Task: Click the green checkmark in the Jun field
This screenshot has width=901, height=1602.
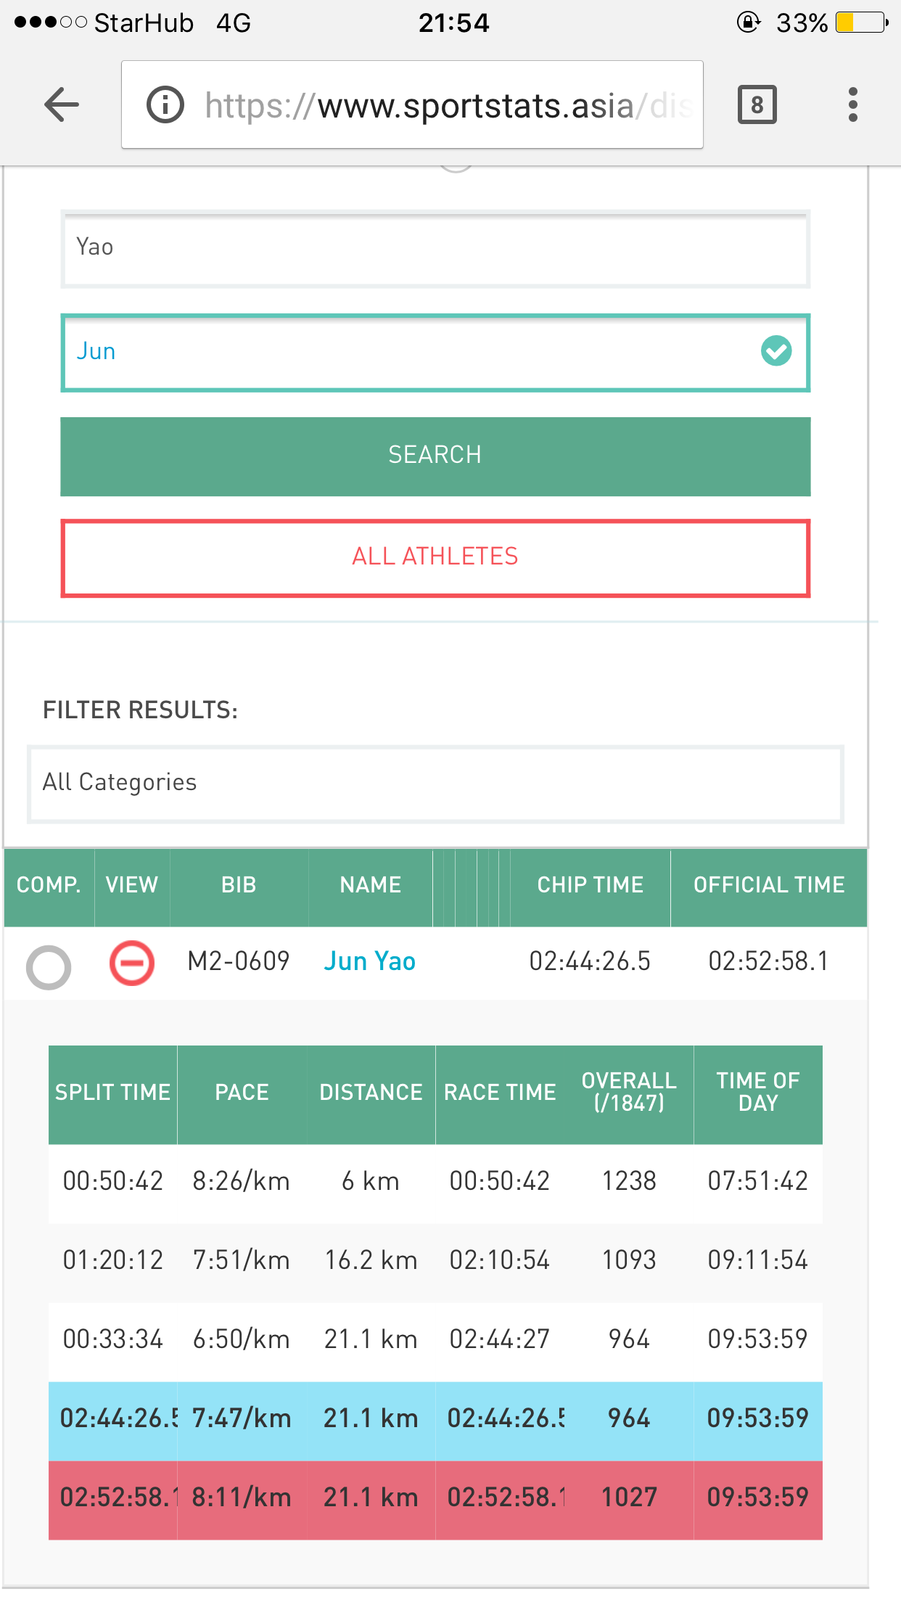Action: coord(775,351)
